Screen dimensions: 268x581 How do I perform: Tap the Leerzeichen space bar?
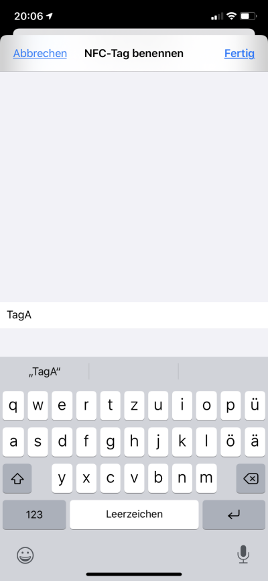134,515
